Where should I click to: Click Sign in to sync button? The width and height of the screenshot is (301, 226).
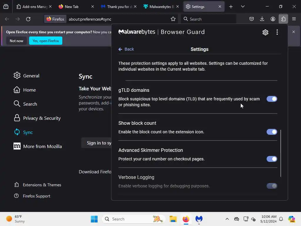[x=96, y=143]
